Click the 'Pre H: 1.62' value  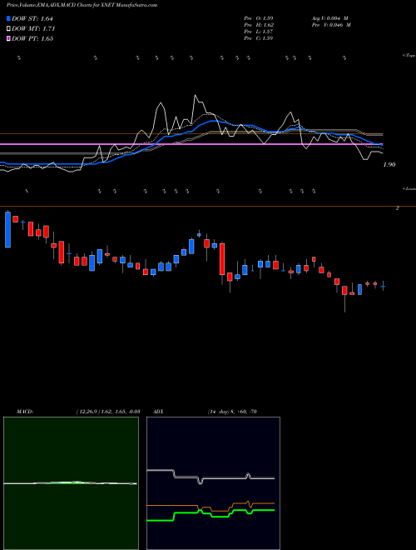click(x=259, y=25)
